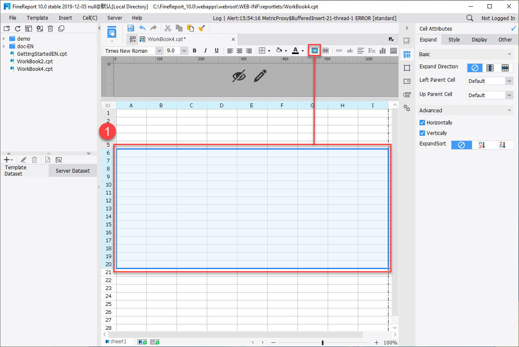Uncheck the Horizontally checkbox
Viewport: 519px width, 347px height.
(x=422, y=123)
